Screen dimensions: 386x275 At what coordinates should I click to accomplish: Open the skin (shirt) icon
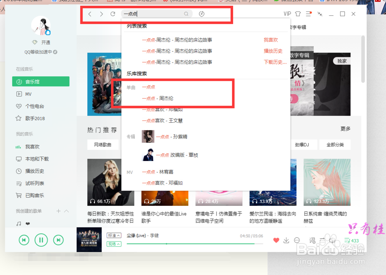pos(298,14)
